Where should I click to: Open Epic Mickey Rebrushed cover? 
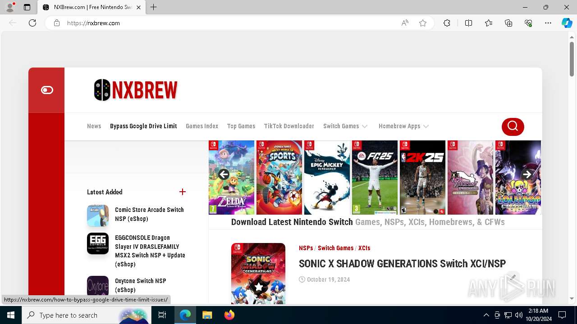(327, 177)
